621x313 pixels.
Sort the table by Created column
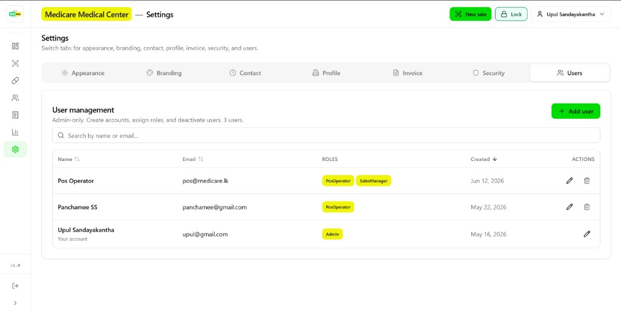[483, 159]
